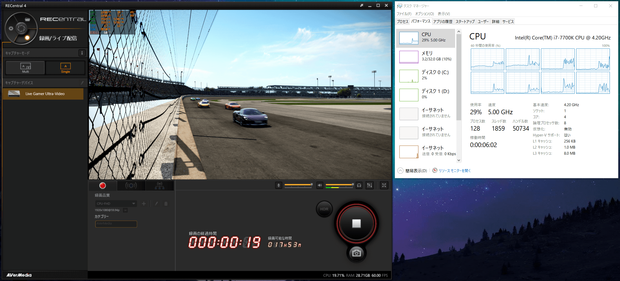Click the elapsed recording time 000:00:19
The width and height of the screenshot is (620, 281).
[x=224, y=243]
